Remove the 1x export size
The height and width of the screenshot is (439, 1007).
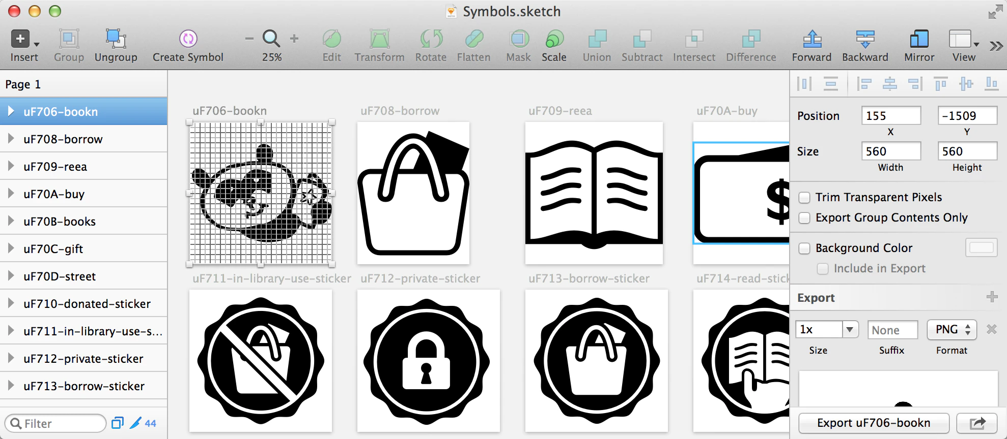pos(992,329)
